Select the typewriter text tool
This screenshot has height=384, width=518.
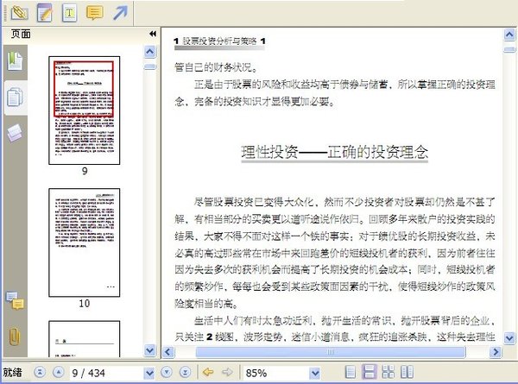[x=69, y=13]
